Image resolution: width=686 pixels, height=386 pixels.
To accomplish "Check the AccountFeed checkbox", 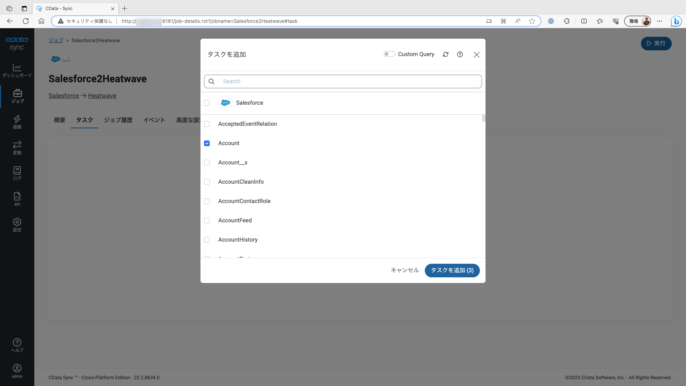I will [x=207, y=221].
